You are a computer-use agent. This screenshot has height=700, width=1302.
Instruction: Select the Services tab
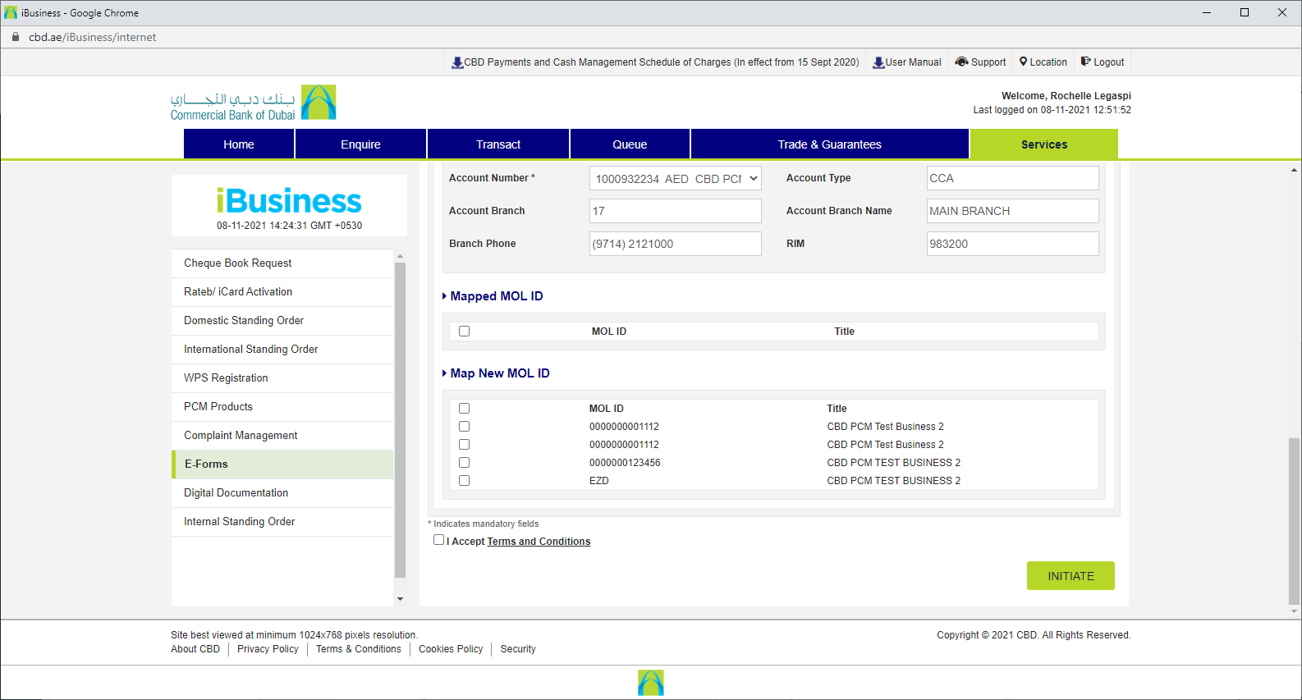[x=1044, y=144]
